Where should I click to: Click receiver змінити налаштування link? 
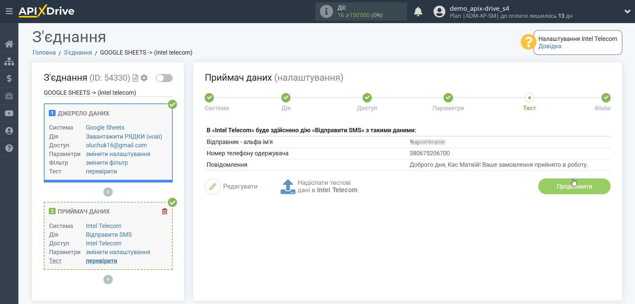(118, 252)
